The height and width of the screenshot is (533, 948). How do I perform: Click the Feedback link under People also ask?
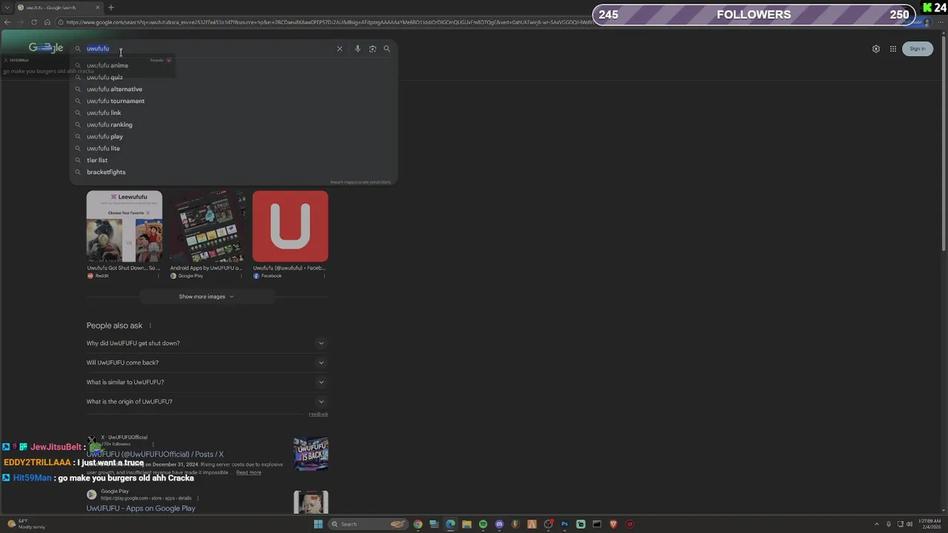click(318, 415)
